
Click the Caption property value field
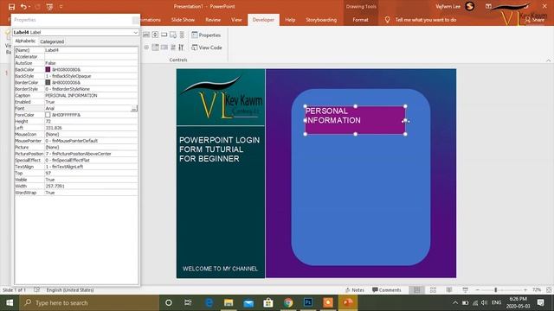91,96
